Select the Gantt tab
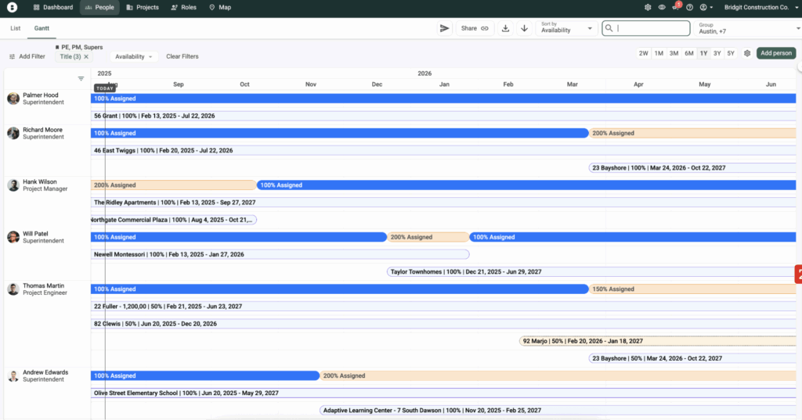 (x=42, y=28)
